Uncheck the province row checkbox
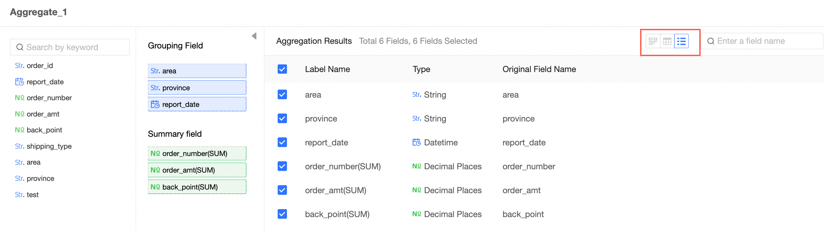The width and height of the screenshot is (824, 231). [282, 118]
